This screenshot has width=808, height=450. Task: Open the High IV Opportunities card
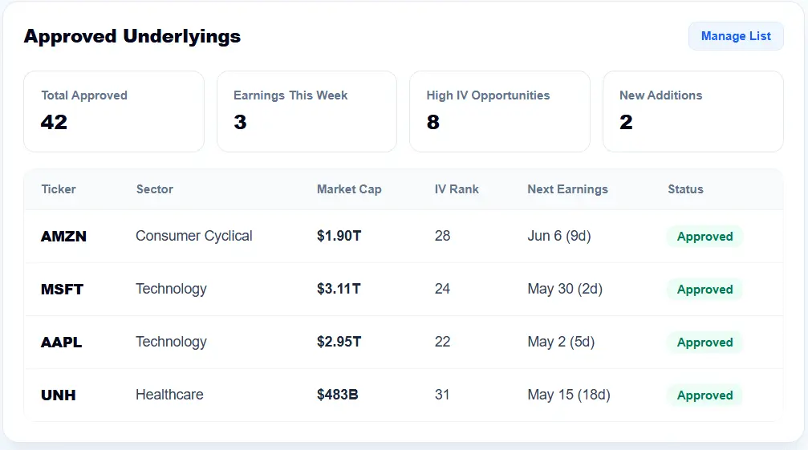(500, 111)
